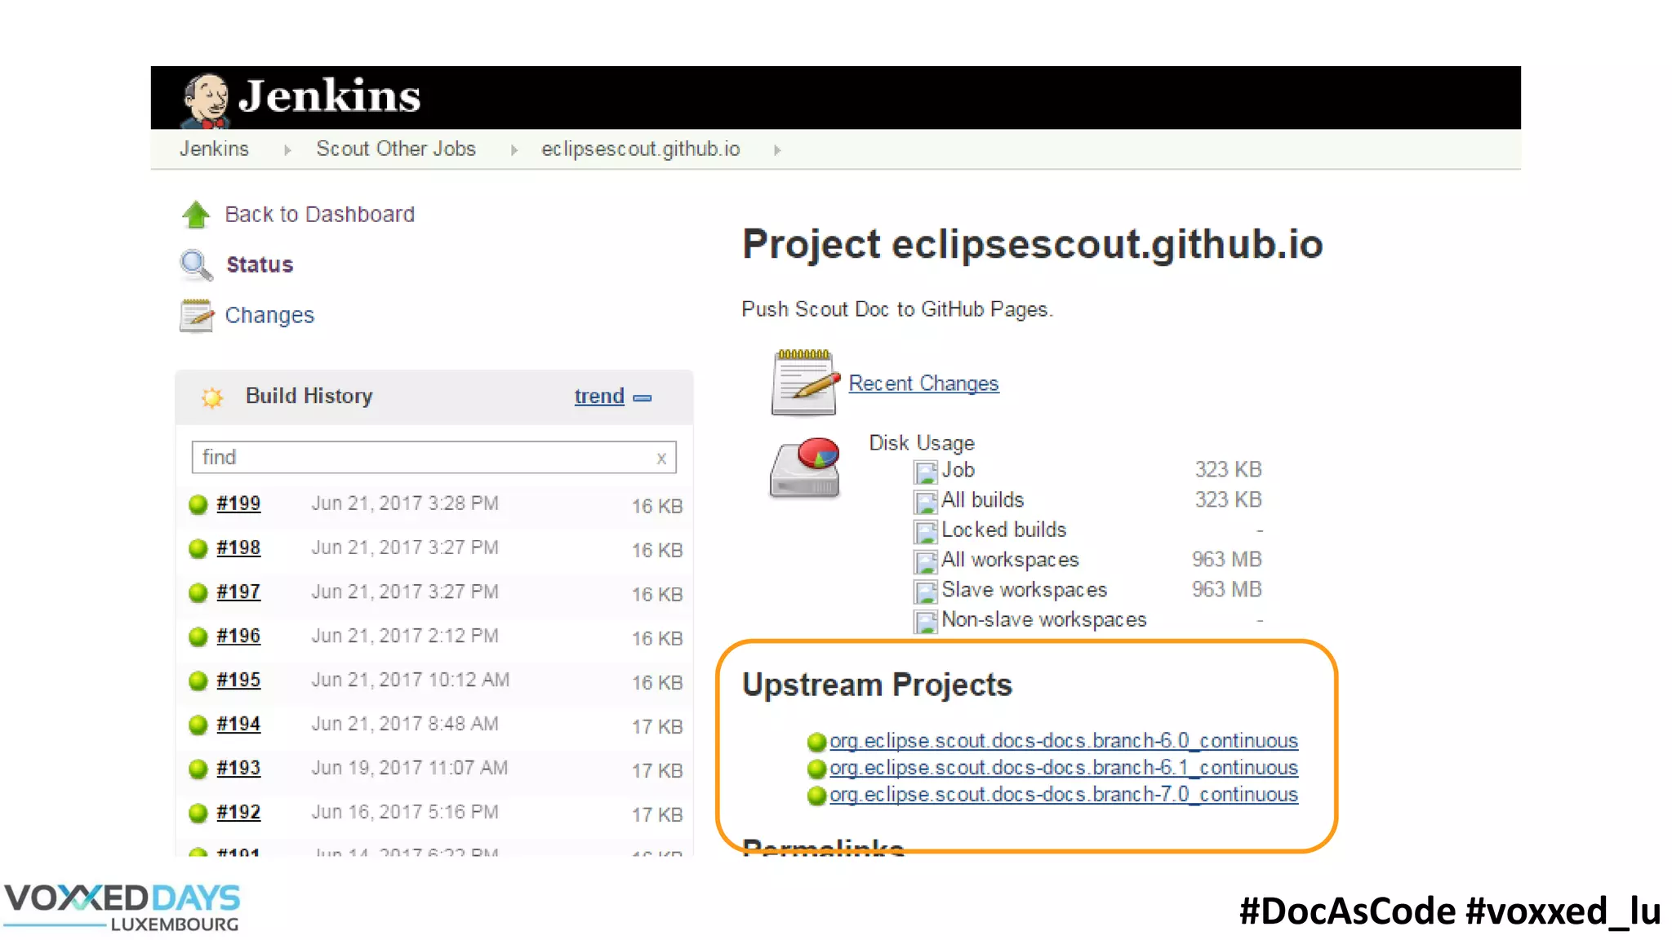Open the Recent Changes link
The width and height of the screenshot is (1672, 940).
click(923, 384)
